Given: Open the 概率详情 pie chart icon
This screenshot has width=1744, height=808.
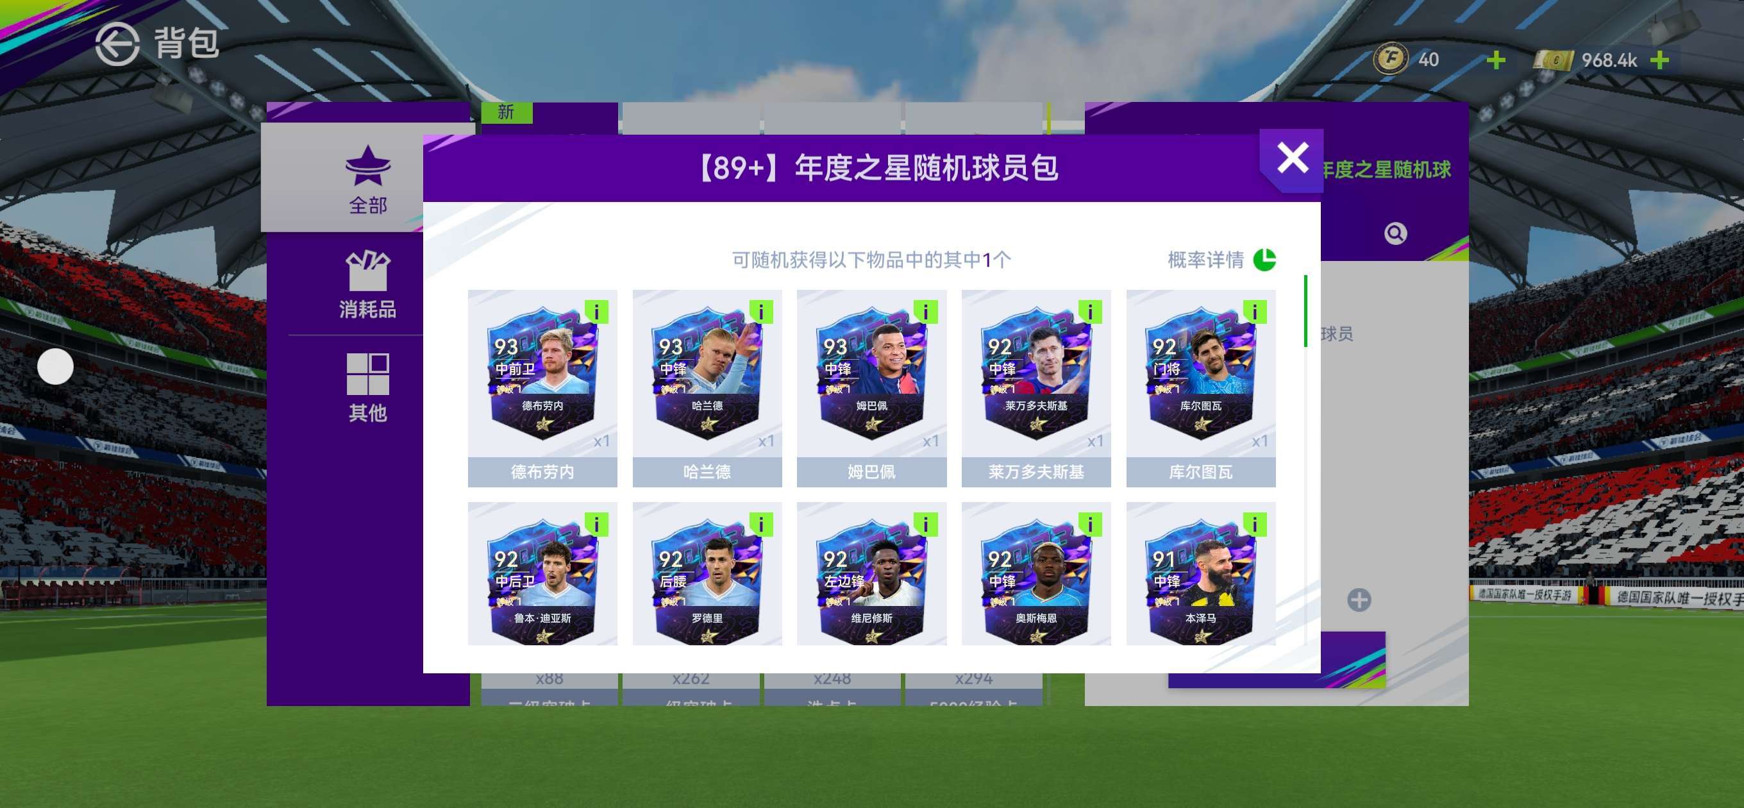Looking at the screenshot, I should tap(1264, 260).
